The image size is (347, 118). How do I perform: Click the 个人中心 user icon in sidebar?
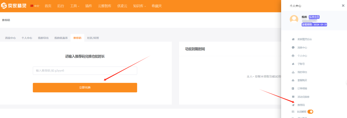coord(293,56)
